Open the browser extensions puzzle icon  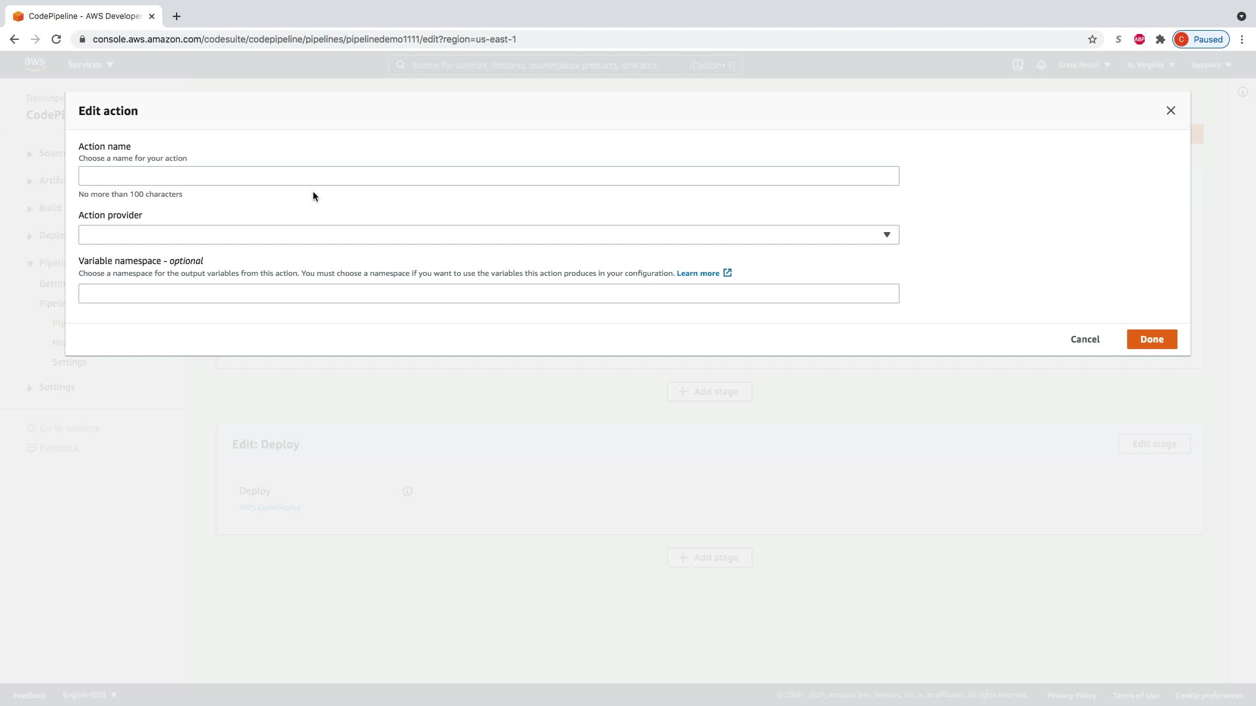point(1160,39)
